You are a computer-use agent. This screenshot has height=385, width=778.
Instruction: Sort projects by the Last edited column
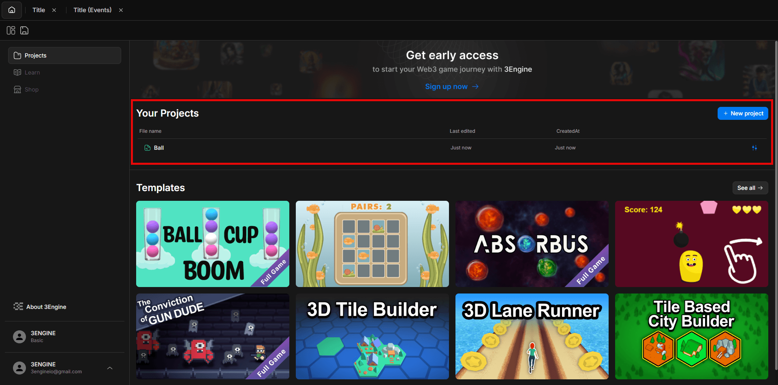pos(462,131)
